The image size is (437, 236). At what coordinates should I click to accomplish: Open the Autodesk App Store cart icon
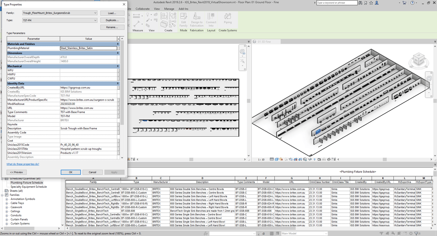click(404, 3)
